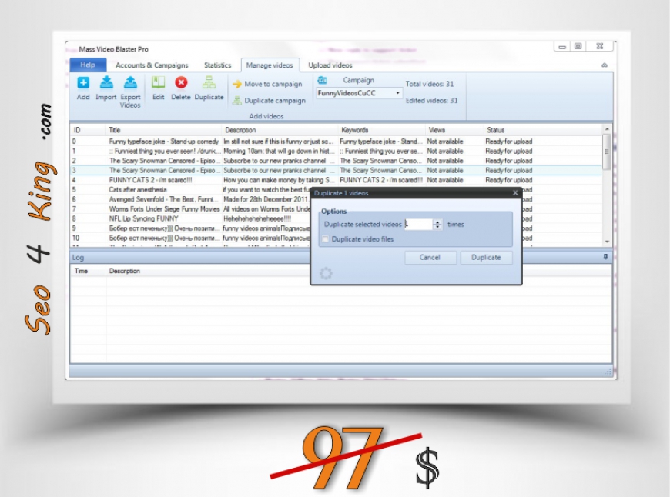
Task: Click 'Morning 10am: that will go down' description
Action: pyautogui.click(x=279, y=151)
